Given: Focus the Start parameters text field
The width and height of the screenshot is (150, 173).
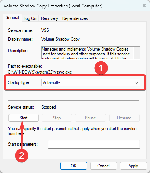Looking at the screenshot, I should [x=94, y=144].
